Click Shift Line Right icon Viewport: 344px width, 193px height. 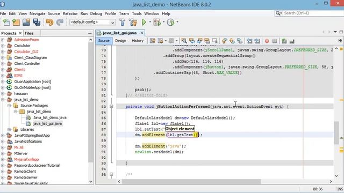[257, 41]
